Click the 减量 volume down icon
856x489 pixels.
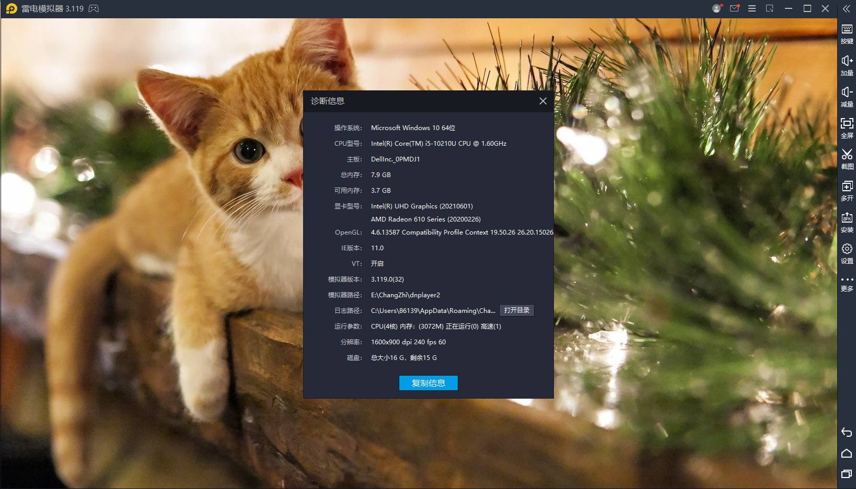pyautogui.click(x=847, y=96)
